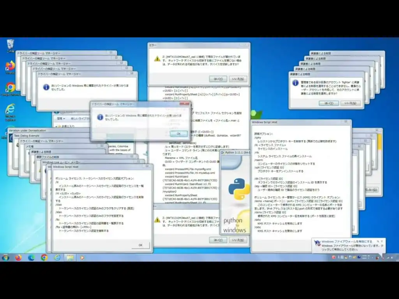Click OK in the token license Script Host dialog
The height and width of the screenshot is (299, 399).
point(140,245)
